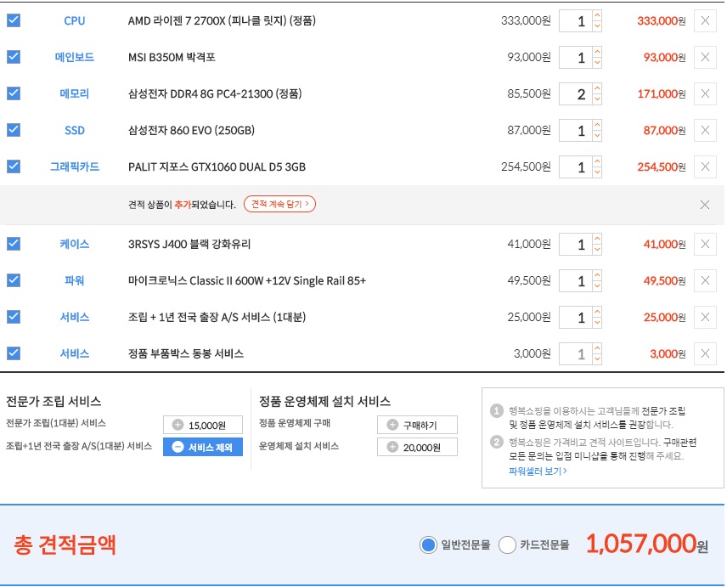Delete the Samsung DDR4 memory row
This screenshot has height=587, width=727.
tap(705, 93)
